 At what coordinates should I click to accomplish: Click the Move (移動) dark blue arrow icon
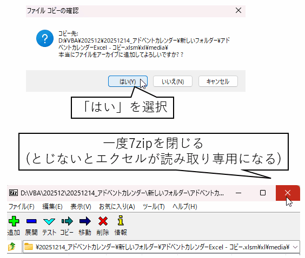(x=85, y=221)
